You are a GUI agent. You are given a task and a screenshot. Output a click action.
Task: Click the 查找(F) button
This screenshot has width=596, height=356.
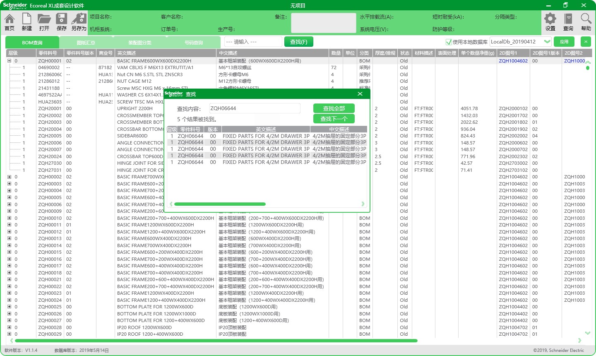tap(298, 42)
